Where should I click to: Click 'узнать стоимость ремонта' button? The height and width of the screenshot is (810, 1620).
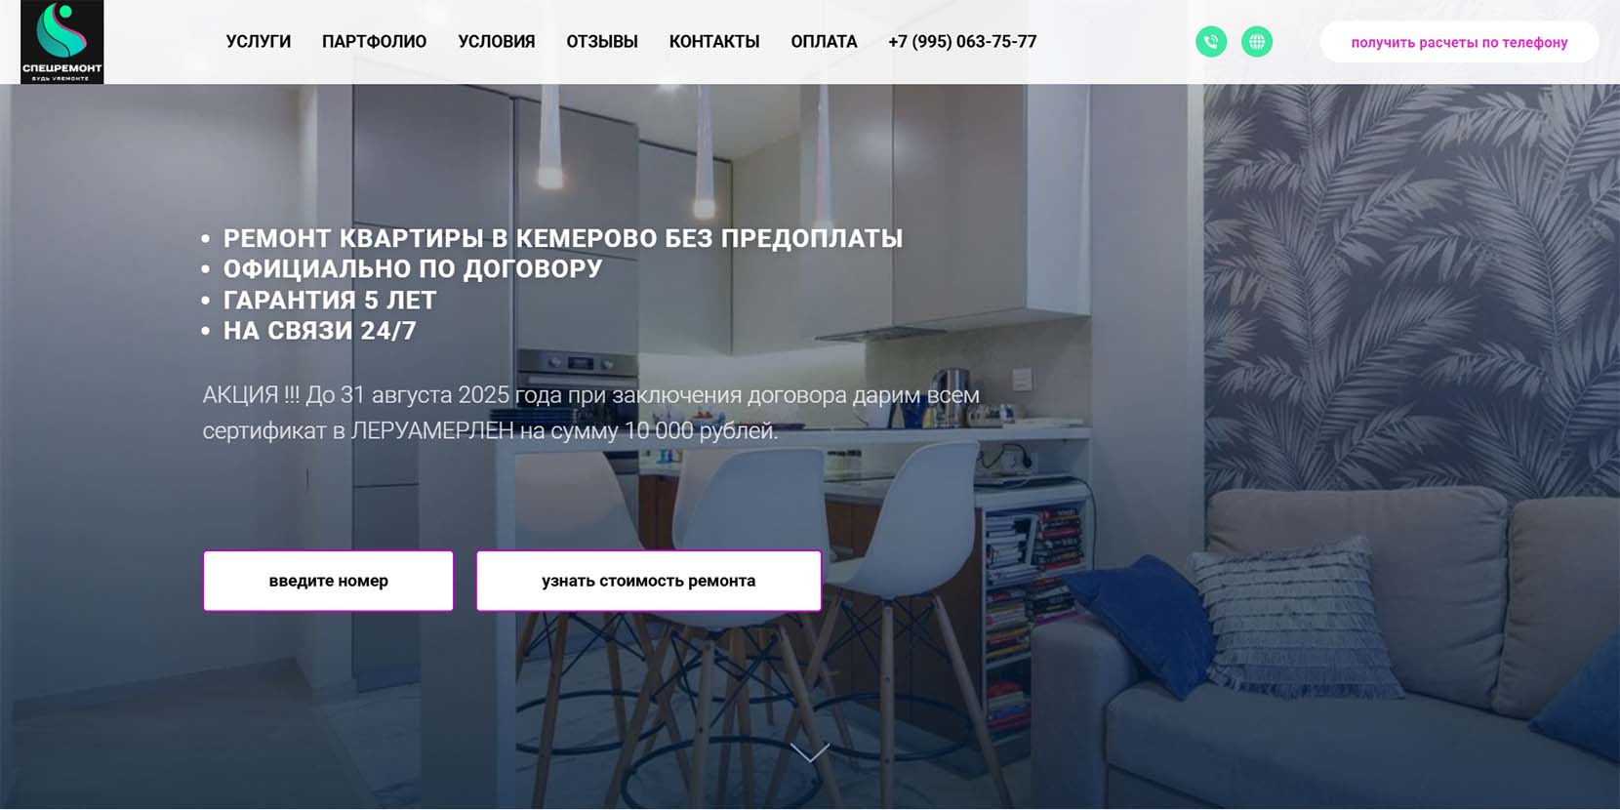tap(649, 581)
